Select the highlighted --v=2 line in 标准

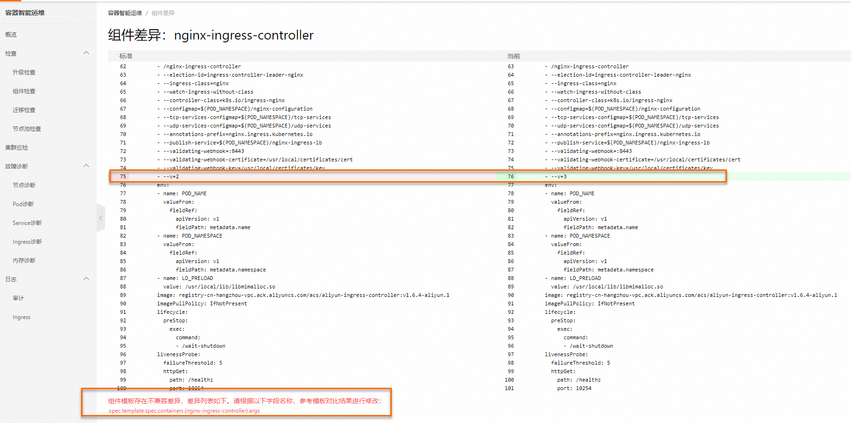(168, 176)
